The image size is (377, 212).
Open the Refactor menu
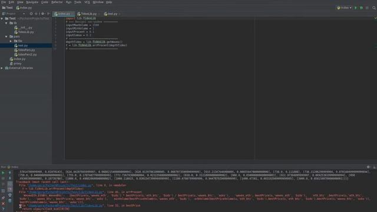click(x=57, y=2)
